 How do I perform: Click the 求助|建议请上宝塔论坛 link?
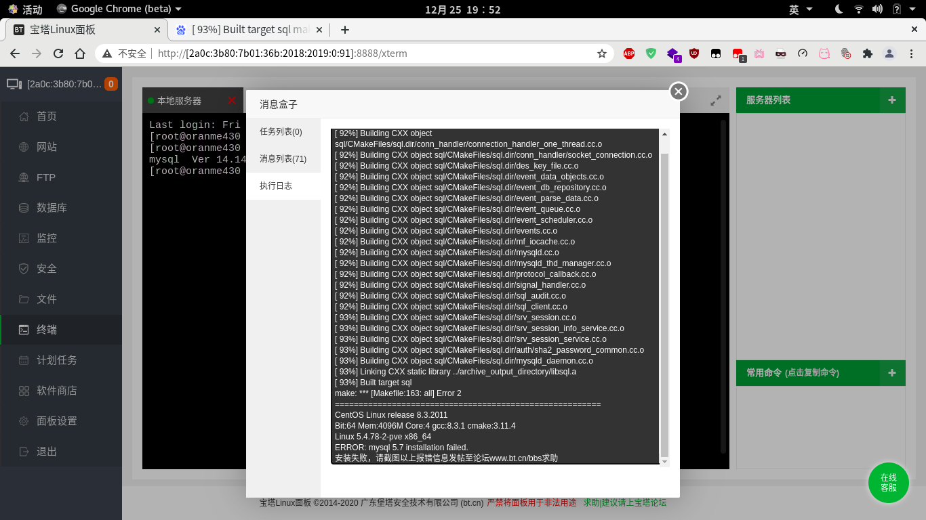coord(625,502)
